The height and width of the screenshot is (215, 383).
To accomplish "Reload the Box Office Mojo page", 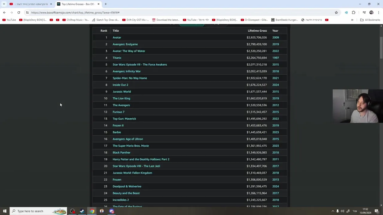I will click(19, 13).
